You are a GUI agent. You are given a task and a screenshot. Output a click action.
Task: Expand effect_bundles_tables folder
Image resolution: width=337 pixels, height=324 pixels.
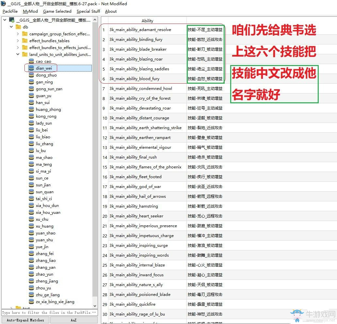click(x=18, y=41)
